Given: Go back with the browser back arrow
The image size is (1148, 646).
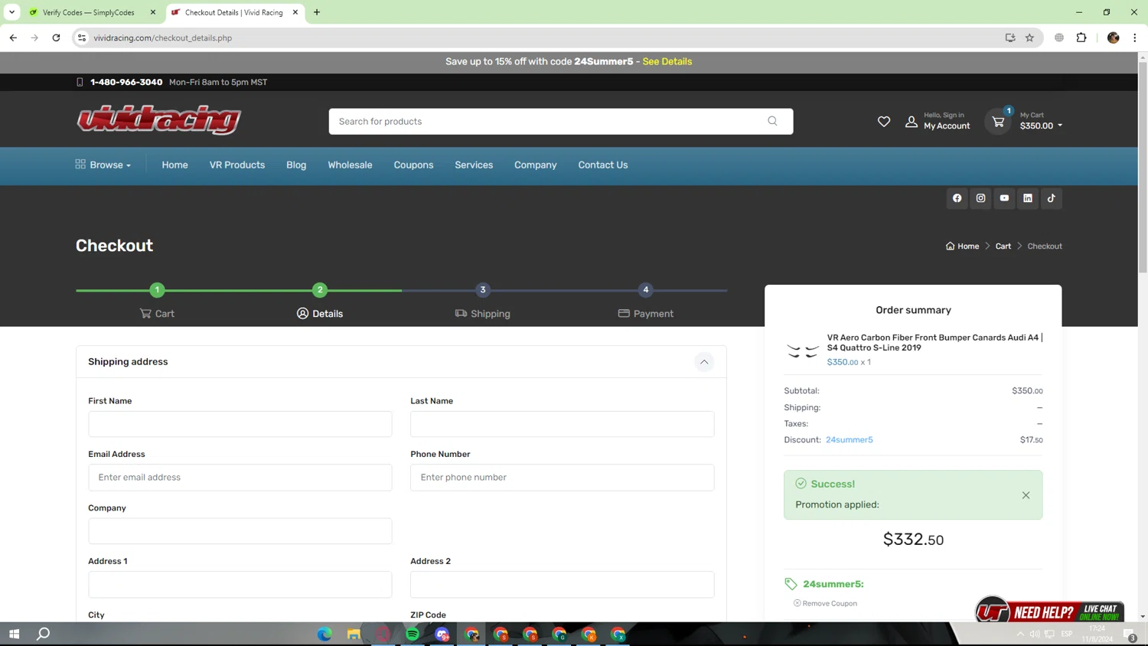Looking at the screenshot, I should [14, 38].
